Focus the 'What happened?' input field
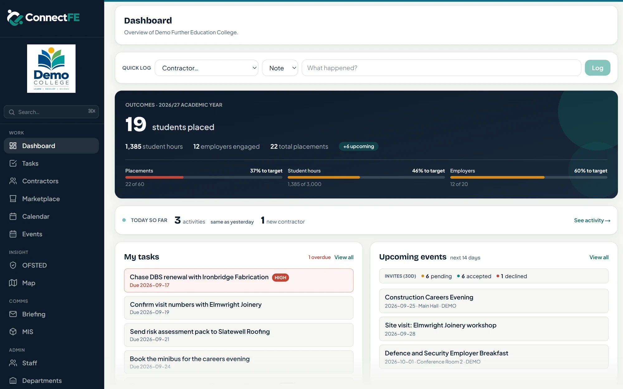 441,68
